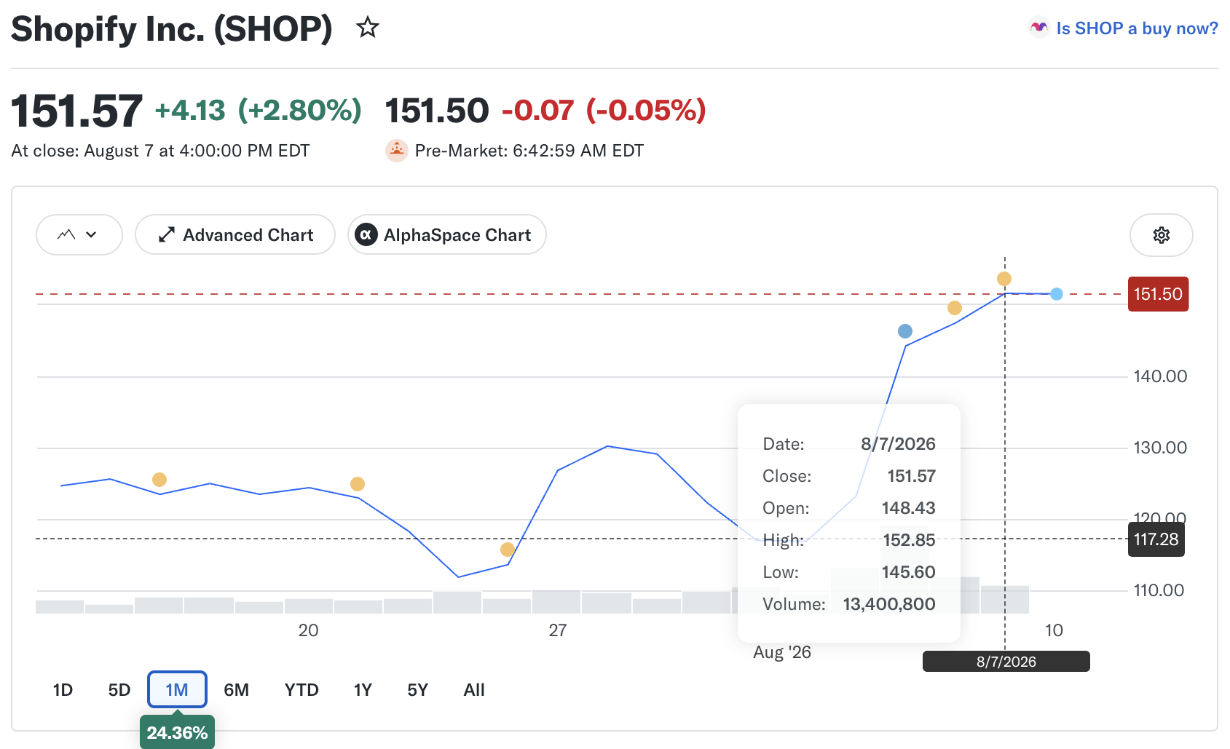Select the Shopify Inc. (SHOP) heading
The width and height of the screenshot is (1230, 749).
(172, 29)
